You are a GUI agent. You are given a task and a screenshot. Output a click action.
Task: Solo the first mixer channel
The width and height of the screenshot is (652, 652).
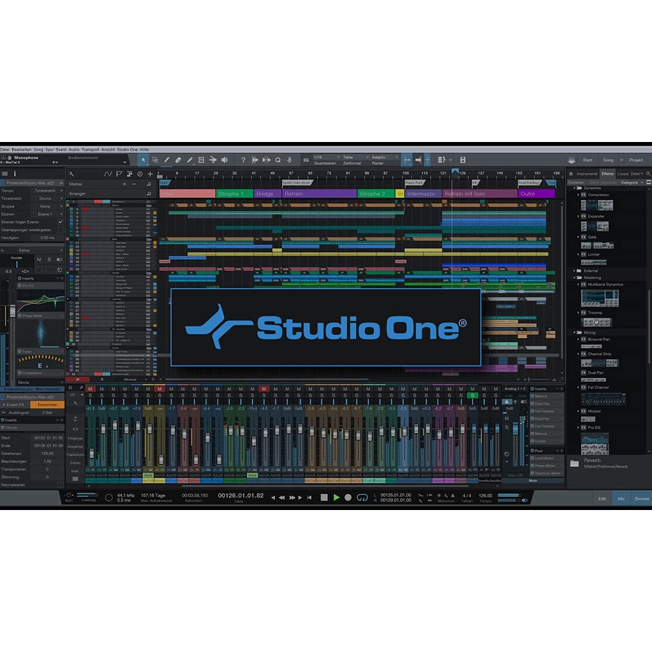pos(90,395)
